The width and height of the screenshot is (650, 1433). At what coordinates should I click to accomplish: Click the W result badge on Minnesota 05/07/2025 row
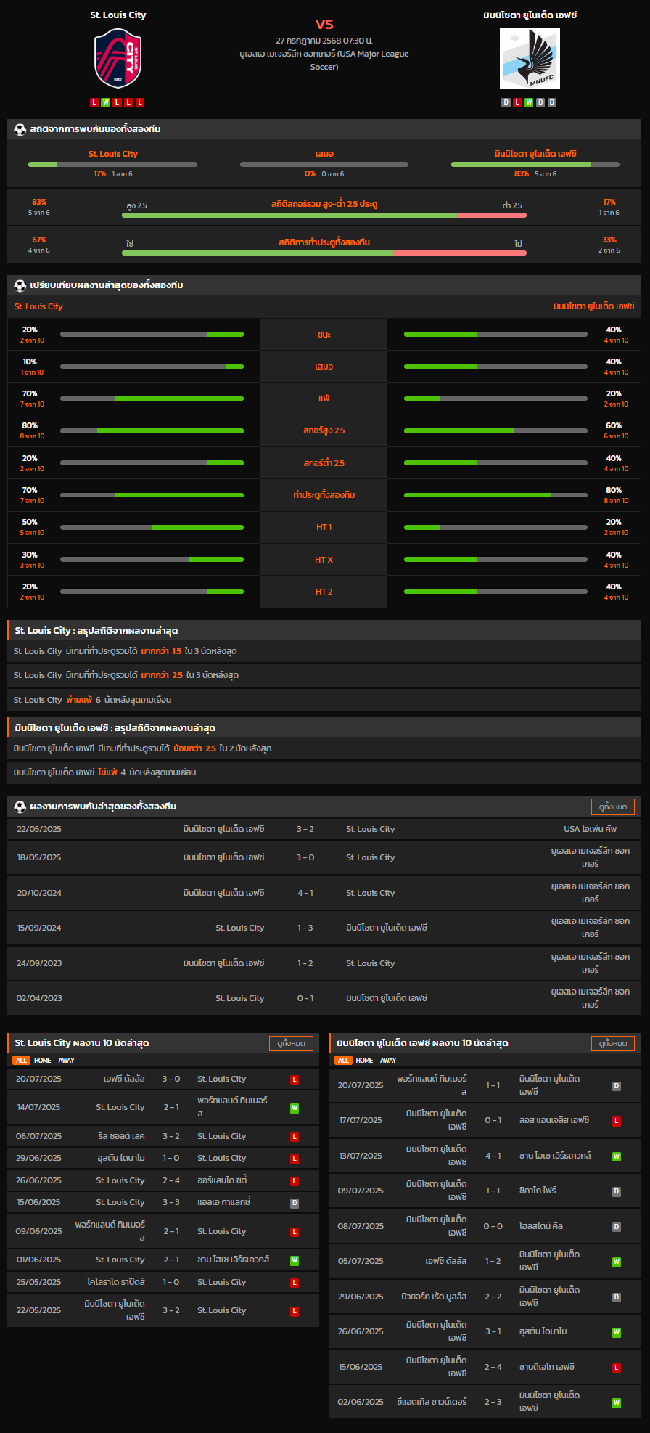617,1262
